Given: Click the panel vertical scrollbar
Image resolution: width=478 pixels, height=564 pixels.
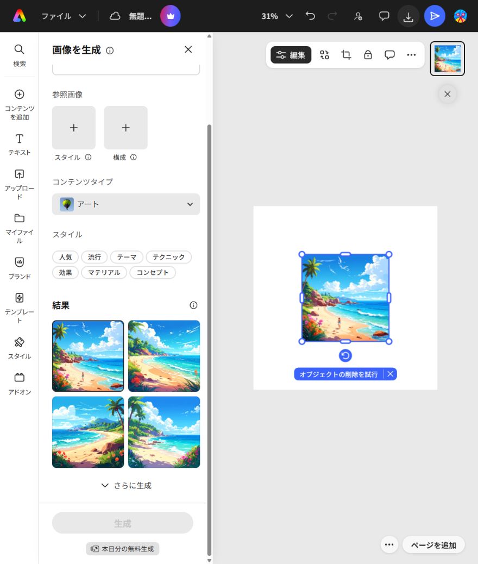Looking at the screenshot, I should tap(209, 340).
